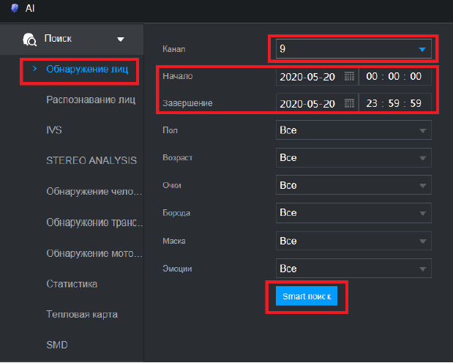
Task: Click the Начало time field
Action: coord(394,76)
